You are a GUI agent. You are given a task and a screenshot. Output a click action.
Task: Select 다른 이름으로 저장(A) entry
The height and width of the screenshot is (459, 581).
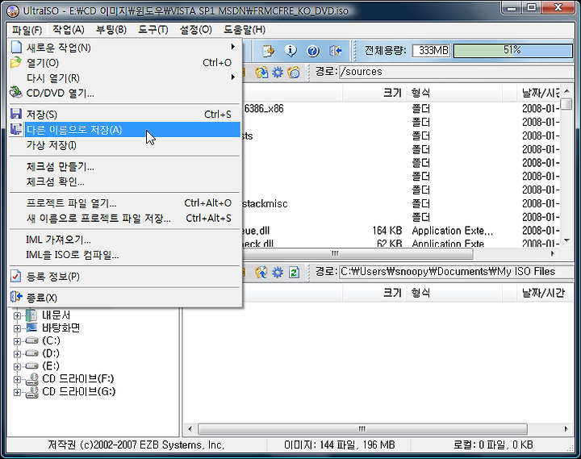click(x=125, y=130)
